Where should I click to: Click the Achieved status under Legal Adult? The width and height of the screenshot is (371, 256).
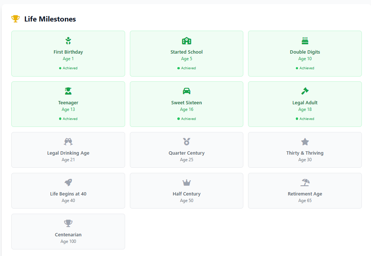point(305,119)
